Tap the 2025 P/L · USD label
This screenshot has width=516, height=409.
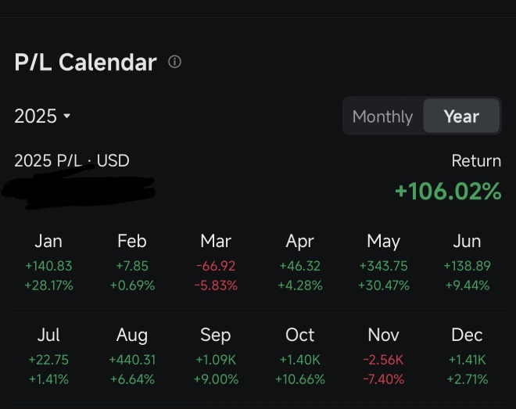pos(72,160)
